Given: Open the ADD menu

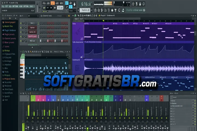Looking at the screenshot, I should [10, 6].
